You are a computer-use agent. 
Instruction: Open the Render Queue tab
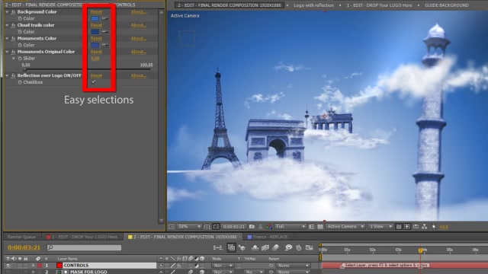coord(21,237)
